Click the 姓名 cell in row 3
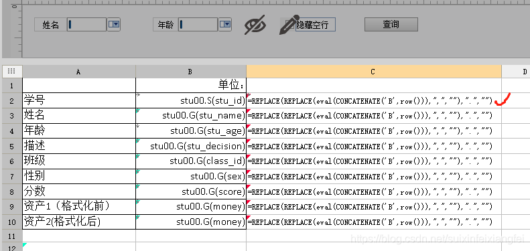Viewport: 530px width, 251px height. coord(79,116)
